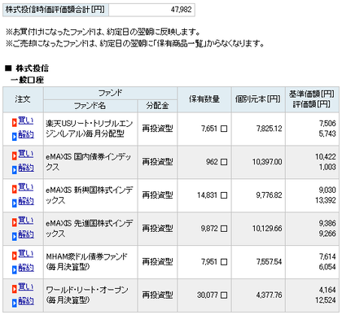Click 解約 link for MHAM豪ドル債券ファンド
Image resolution: width=342 pixels, height=315 pixels.
click(26, 268)
